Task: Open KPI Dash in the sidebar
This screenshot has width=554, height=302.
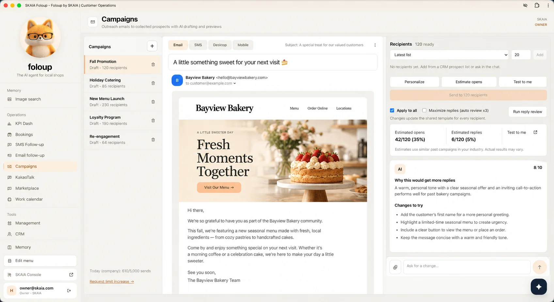Action: click(x=40, y=123)
